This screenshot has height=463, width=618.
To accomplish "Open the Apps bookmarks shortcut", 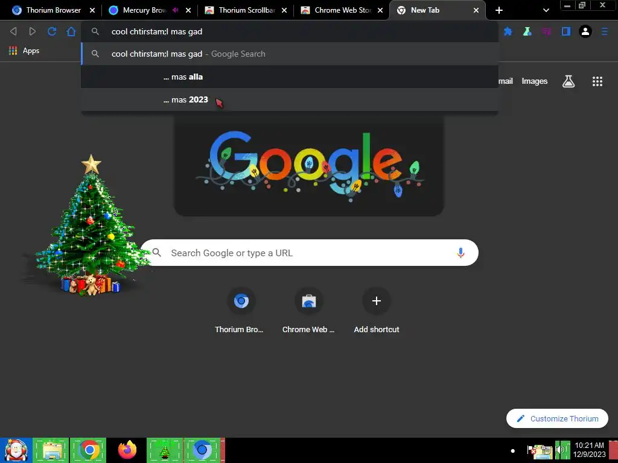I will coord(24,51).
